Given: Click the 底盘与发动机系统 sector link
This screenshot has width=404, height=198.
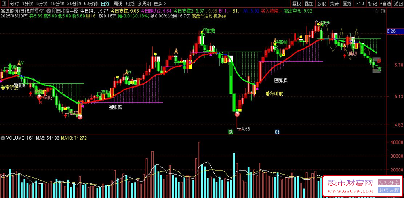Looking at the screenshot, I should coord(209,16).
